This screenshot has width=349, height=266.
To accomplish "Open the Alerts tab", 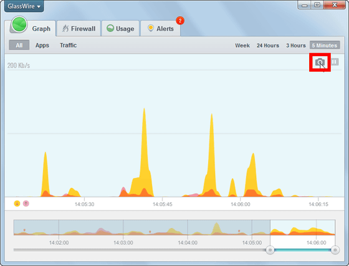I will pos(161,29).
